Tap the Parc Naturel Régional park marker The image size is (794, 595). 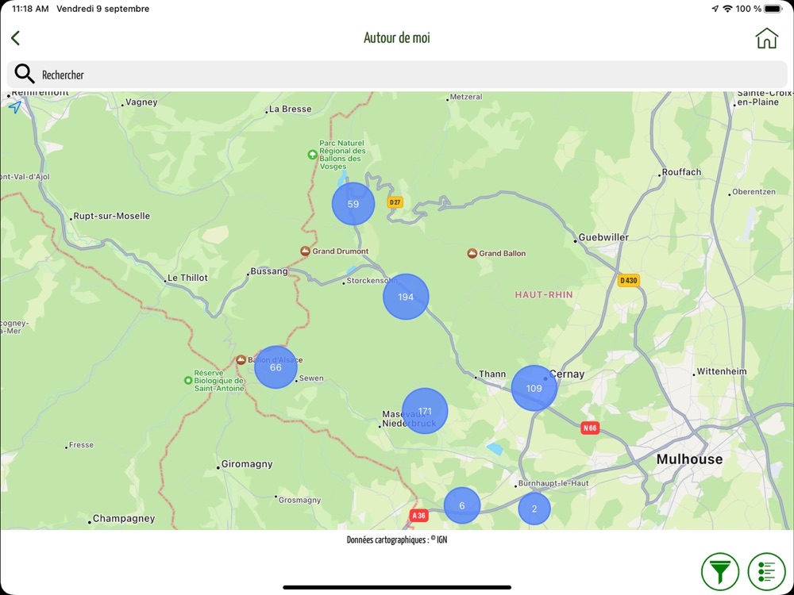click(312, 155)
